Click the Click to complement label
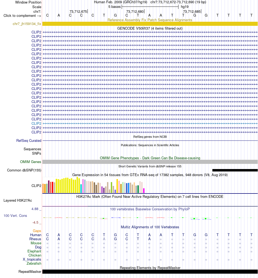258x278 pixels. pos(22,15)
